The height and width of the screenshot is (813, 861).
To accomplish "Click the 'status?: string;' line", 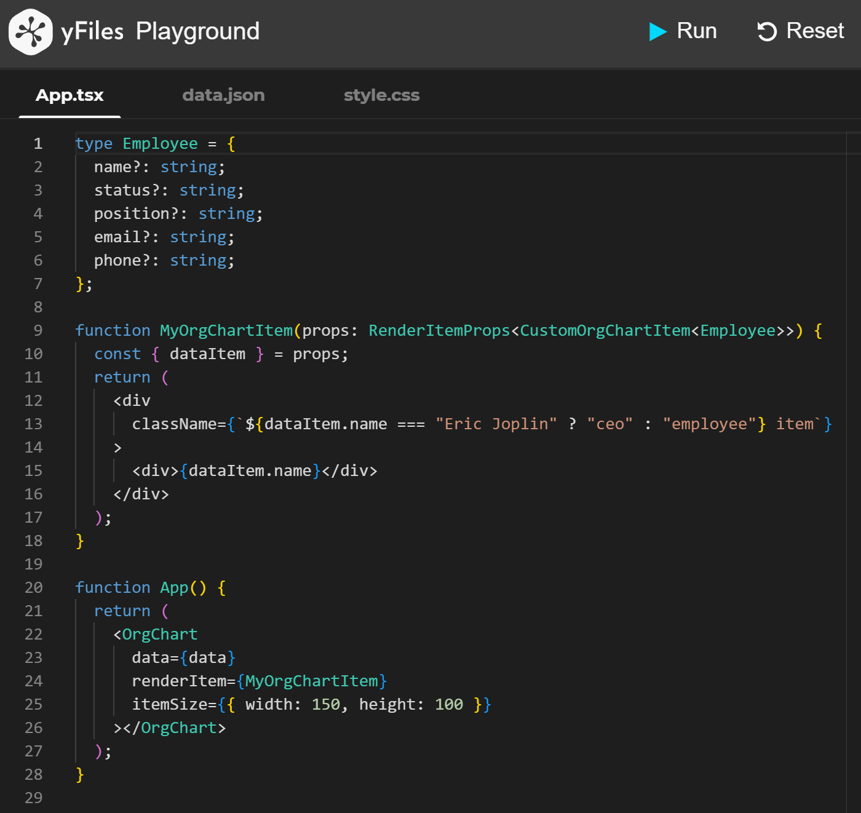I will (x=169, y=191).
